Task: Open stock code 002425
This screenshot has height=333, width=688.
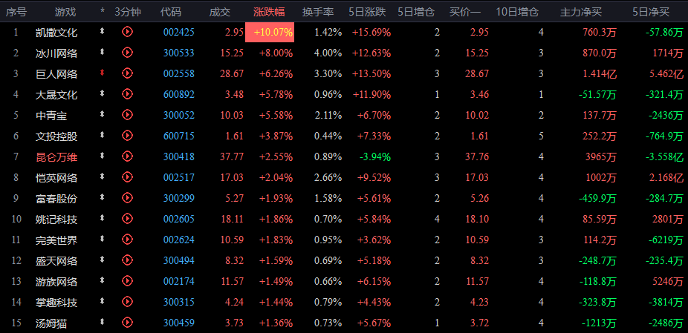Action: (x=178, y=32)
